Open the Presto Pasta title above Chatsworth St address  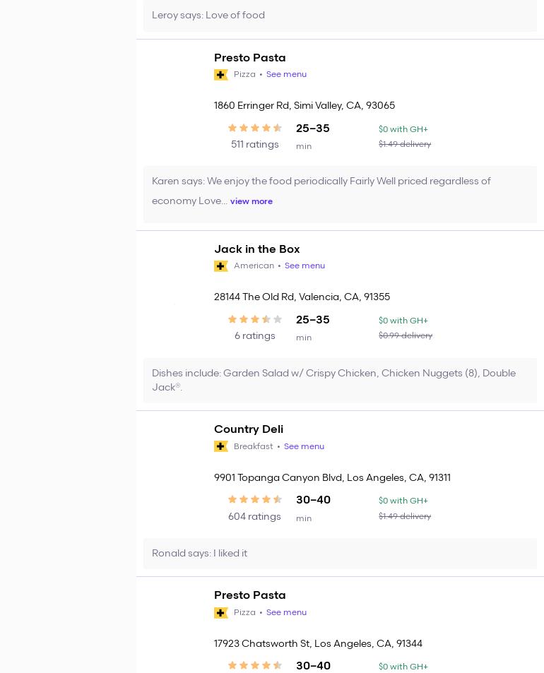coord(249,595)
